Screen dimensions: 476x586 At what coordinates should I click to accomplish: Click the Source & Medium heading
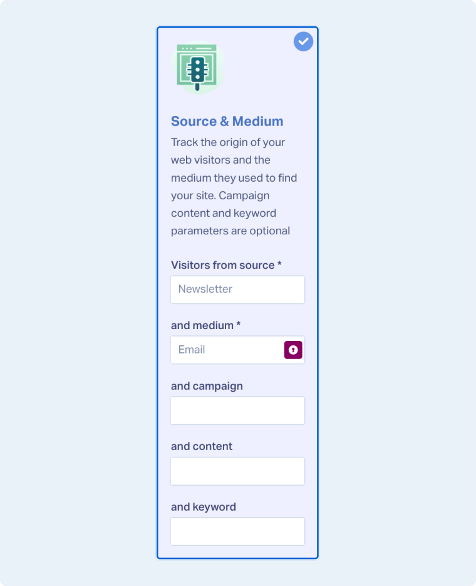pos(227,121)
